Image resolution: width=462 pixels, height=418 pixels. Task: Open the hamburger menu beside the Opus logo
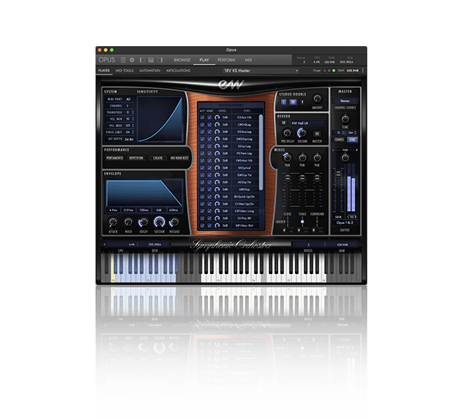pyautogui.click(x=122, y=59)
